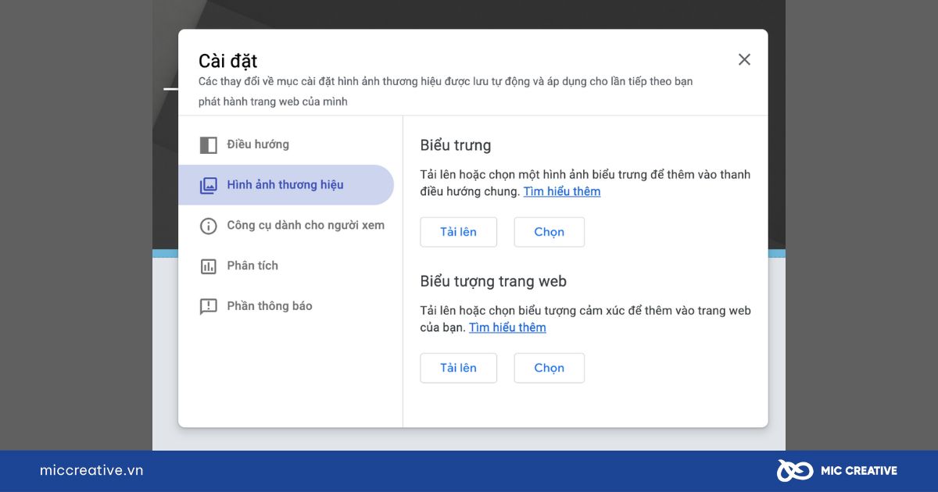The image size is (938, 492).
Task: Click the info icon for Công cụ dành cho người xem
Action: click(x=208, y=226)
